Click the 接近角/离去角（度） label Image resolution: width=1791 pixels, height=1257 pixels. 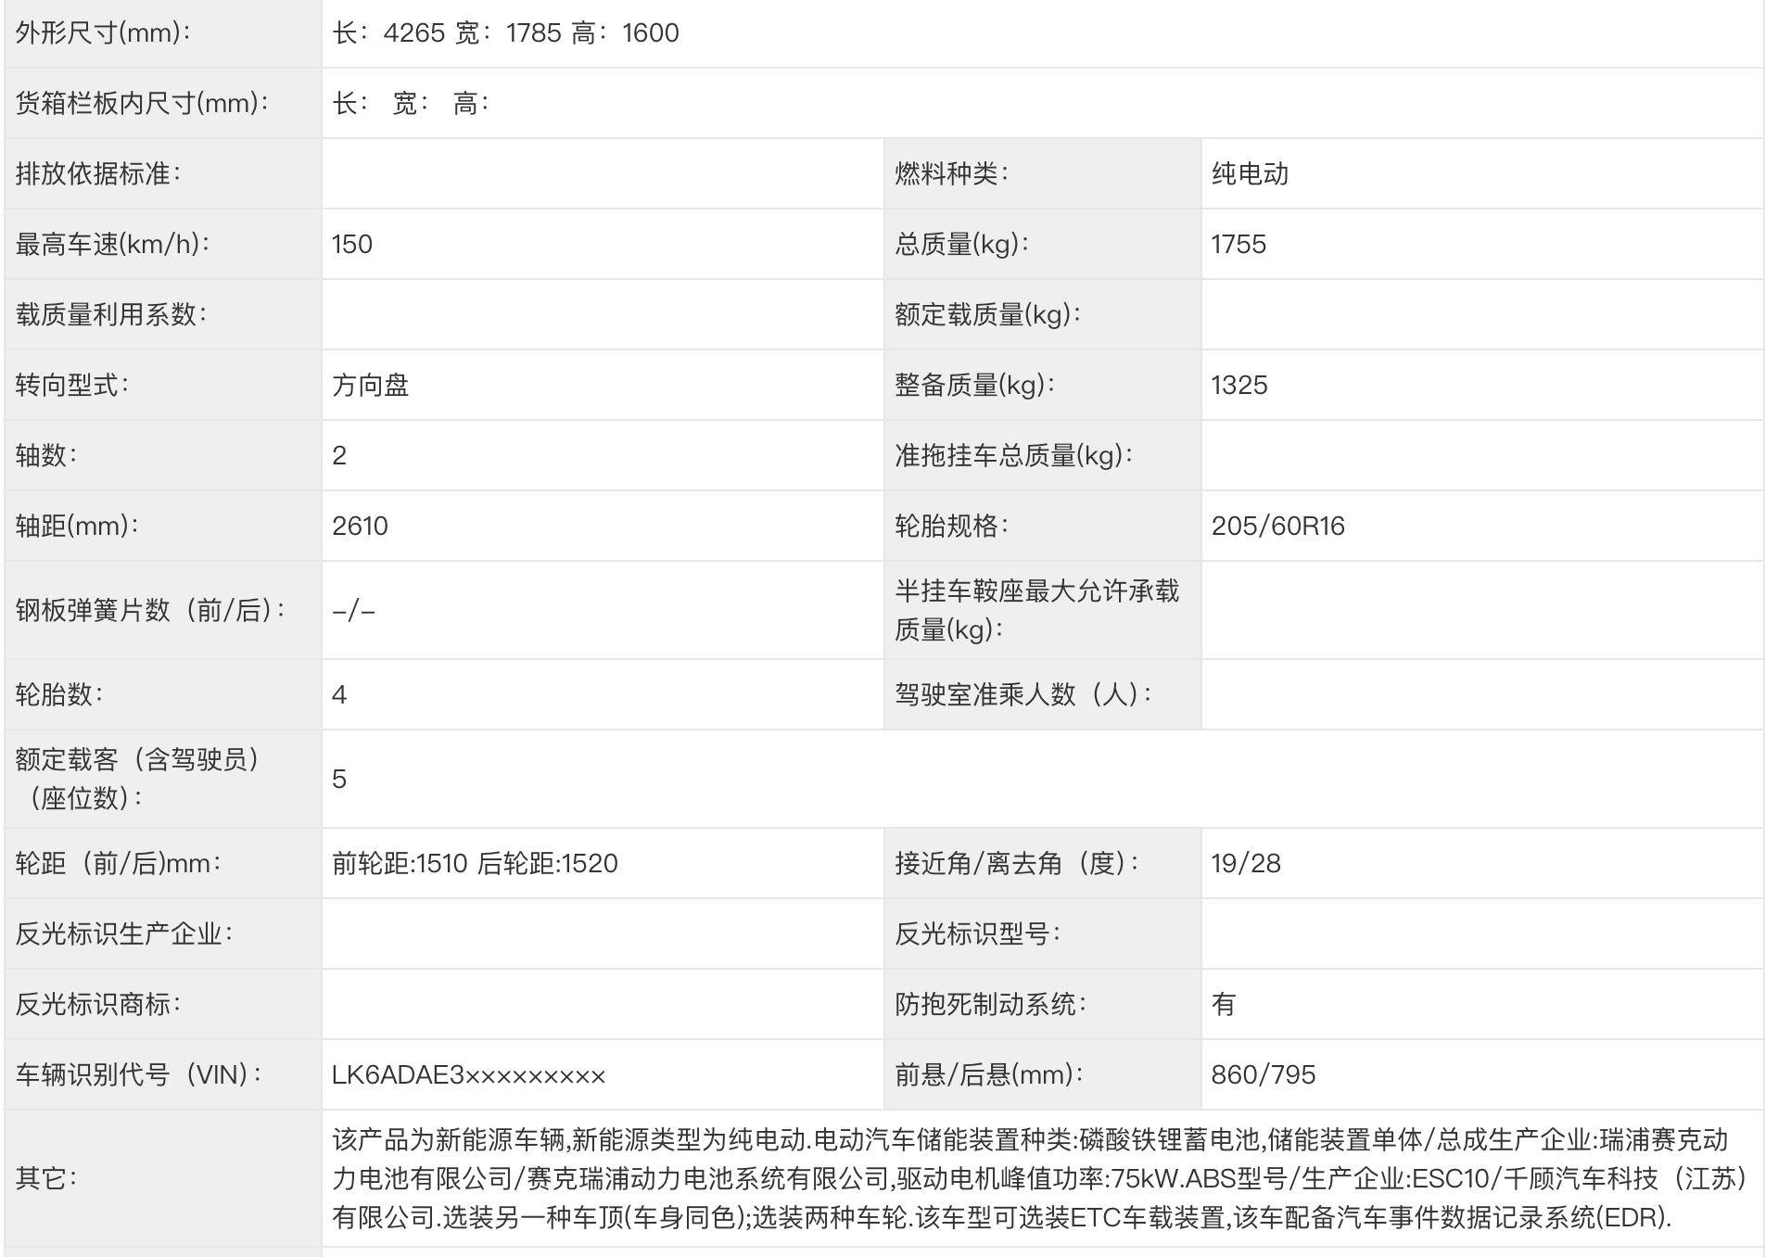(x=1016, y=863)
